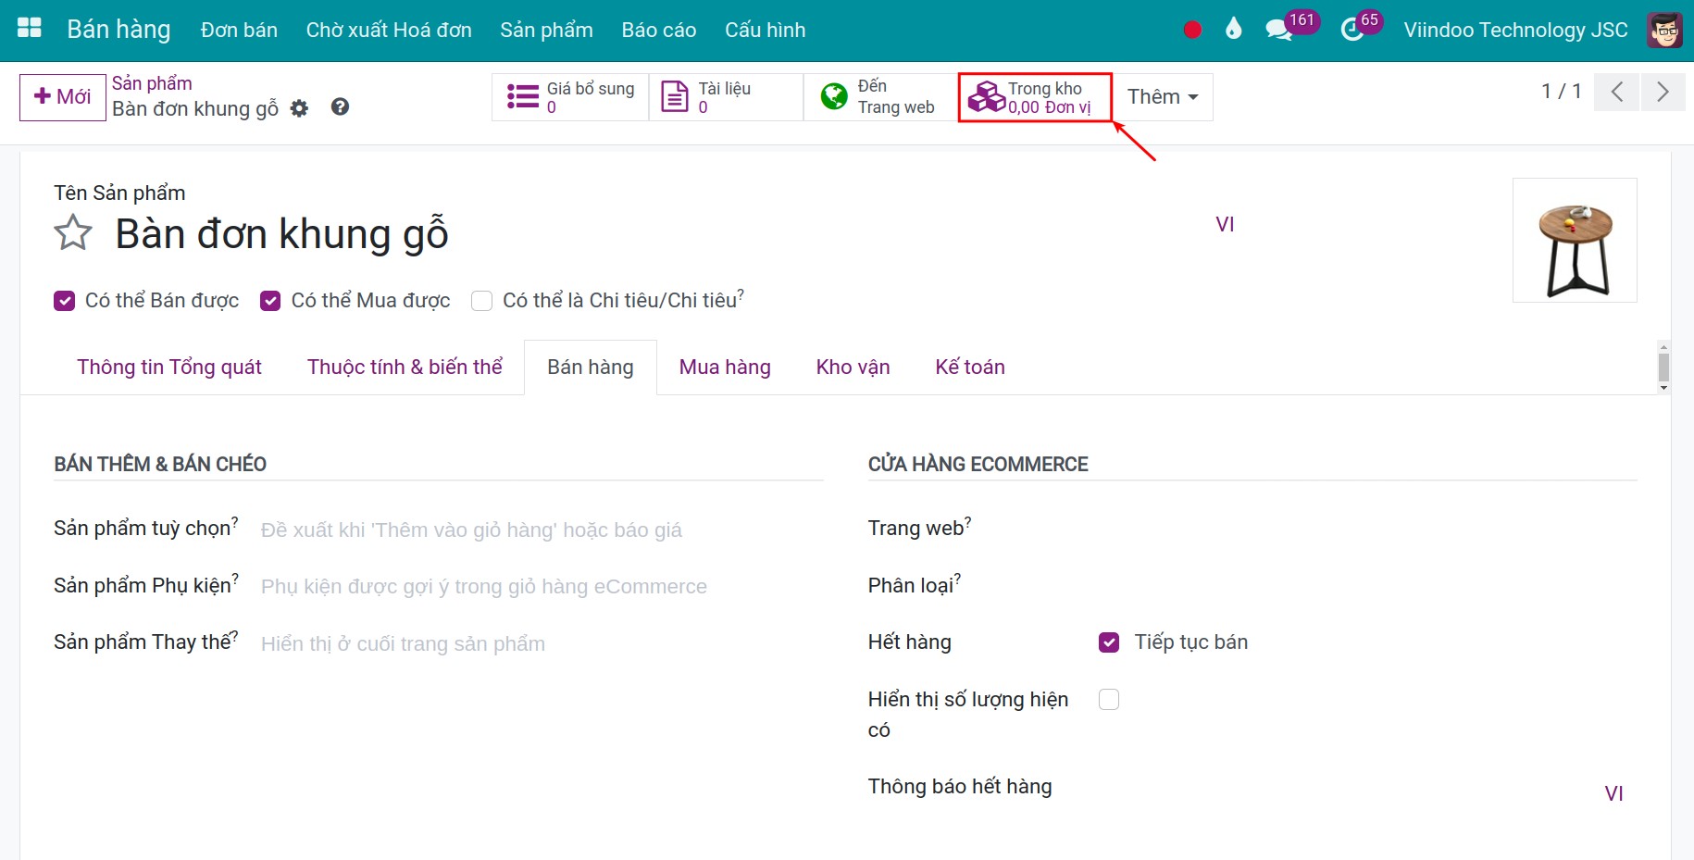
Task: Click the product name field Bàn đơn khung gỗ
Action: [282, 233]
